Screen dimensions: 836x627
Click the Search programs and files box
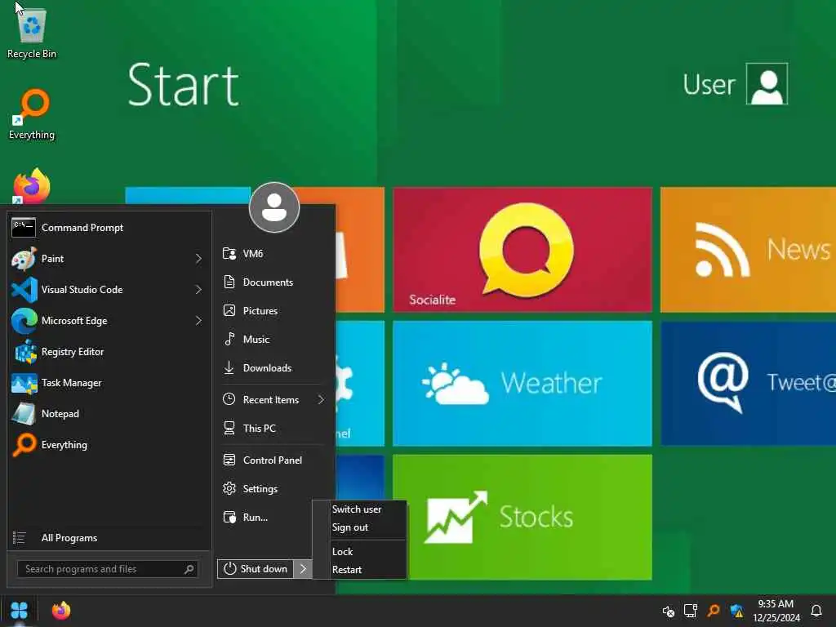coord(108,569)
